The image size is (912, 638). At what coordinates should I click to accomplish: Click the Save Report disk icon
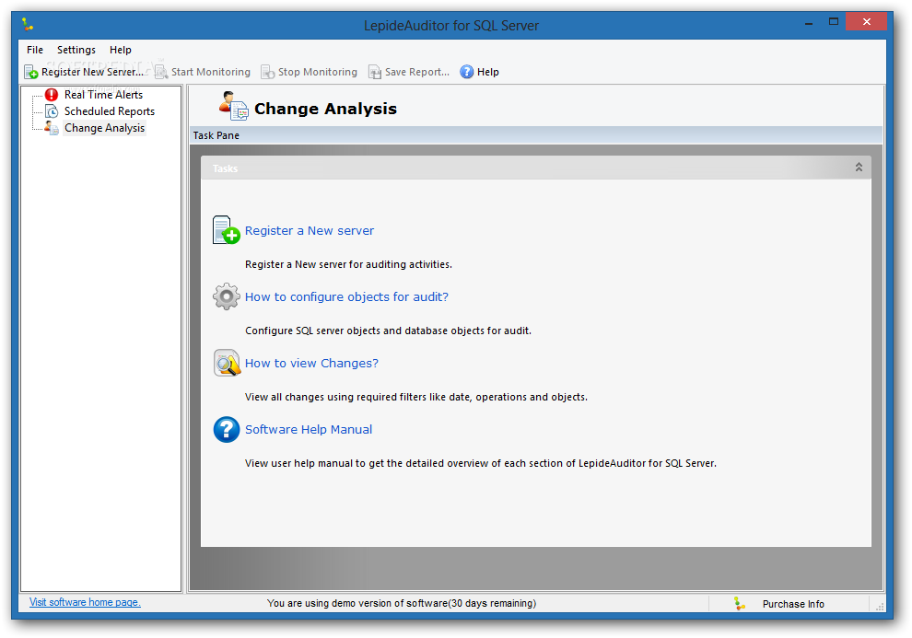tap(375, 72)
